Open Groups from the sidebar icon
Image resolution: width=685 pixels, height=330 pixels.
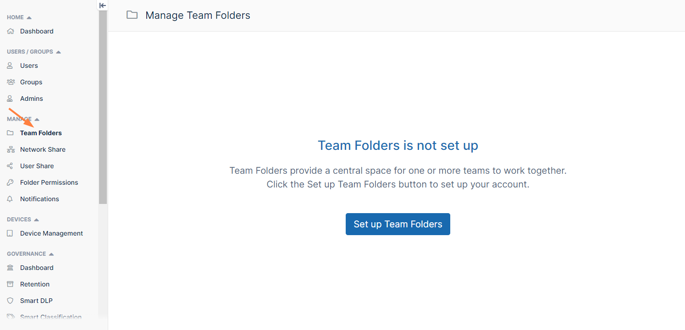pos(10,82)
